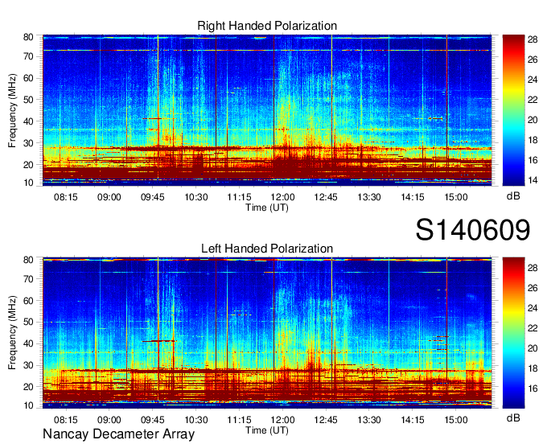Click the "14" value on the Right Handed colorbar

pyautogui.click(x=533, y=180)
